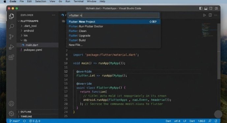227x123 pixels.
Task: Click 1.86.0 version in status bar
Action: point(201,121)
